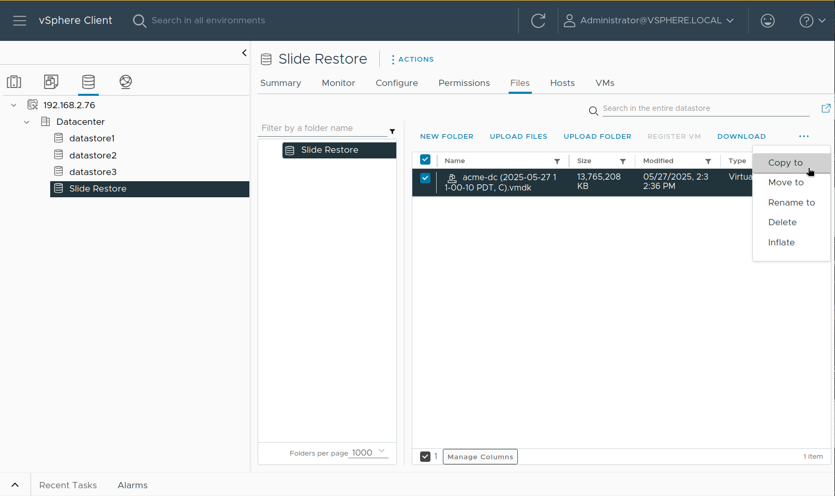835x496 pixels.
Task: Focus the Search in the entire datastore field
Action: click(706, 108)
